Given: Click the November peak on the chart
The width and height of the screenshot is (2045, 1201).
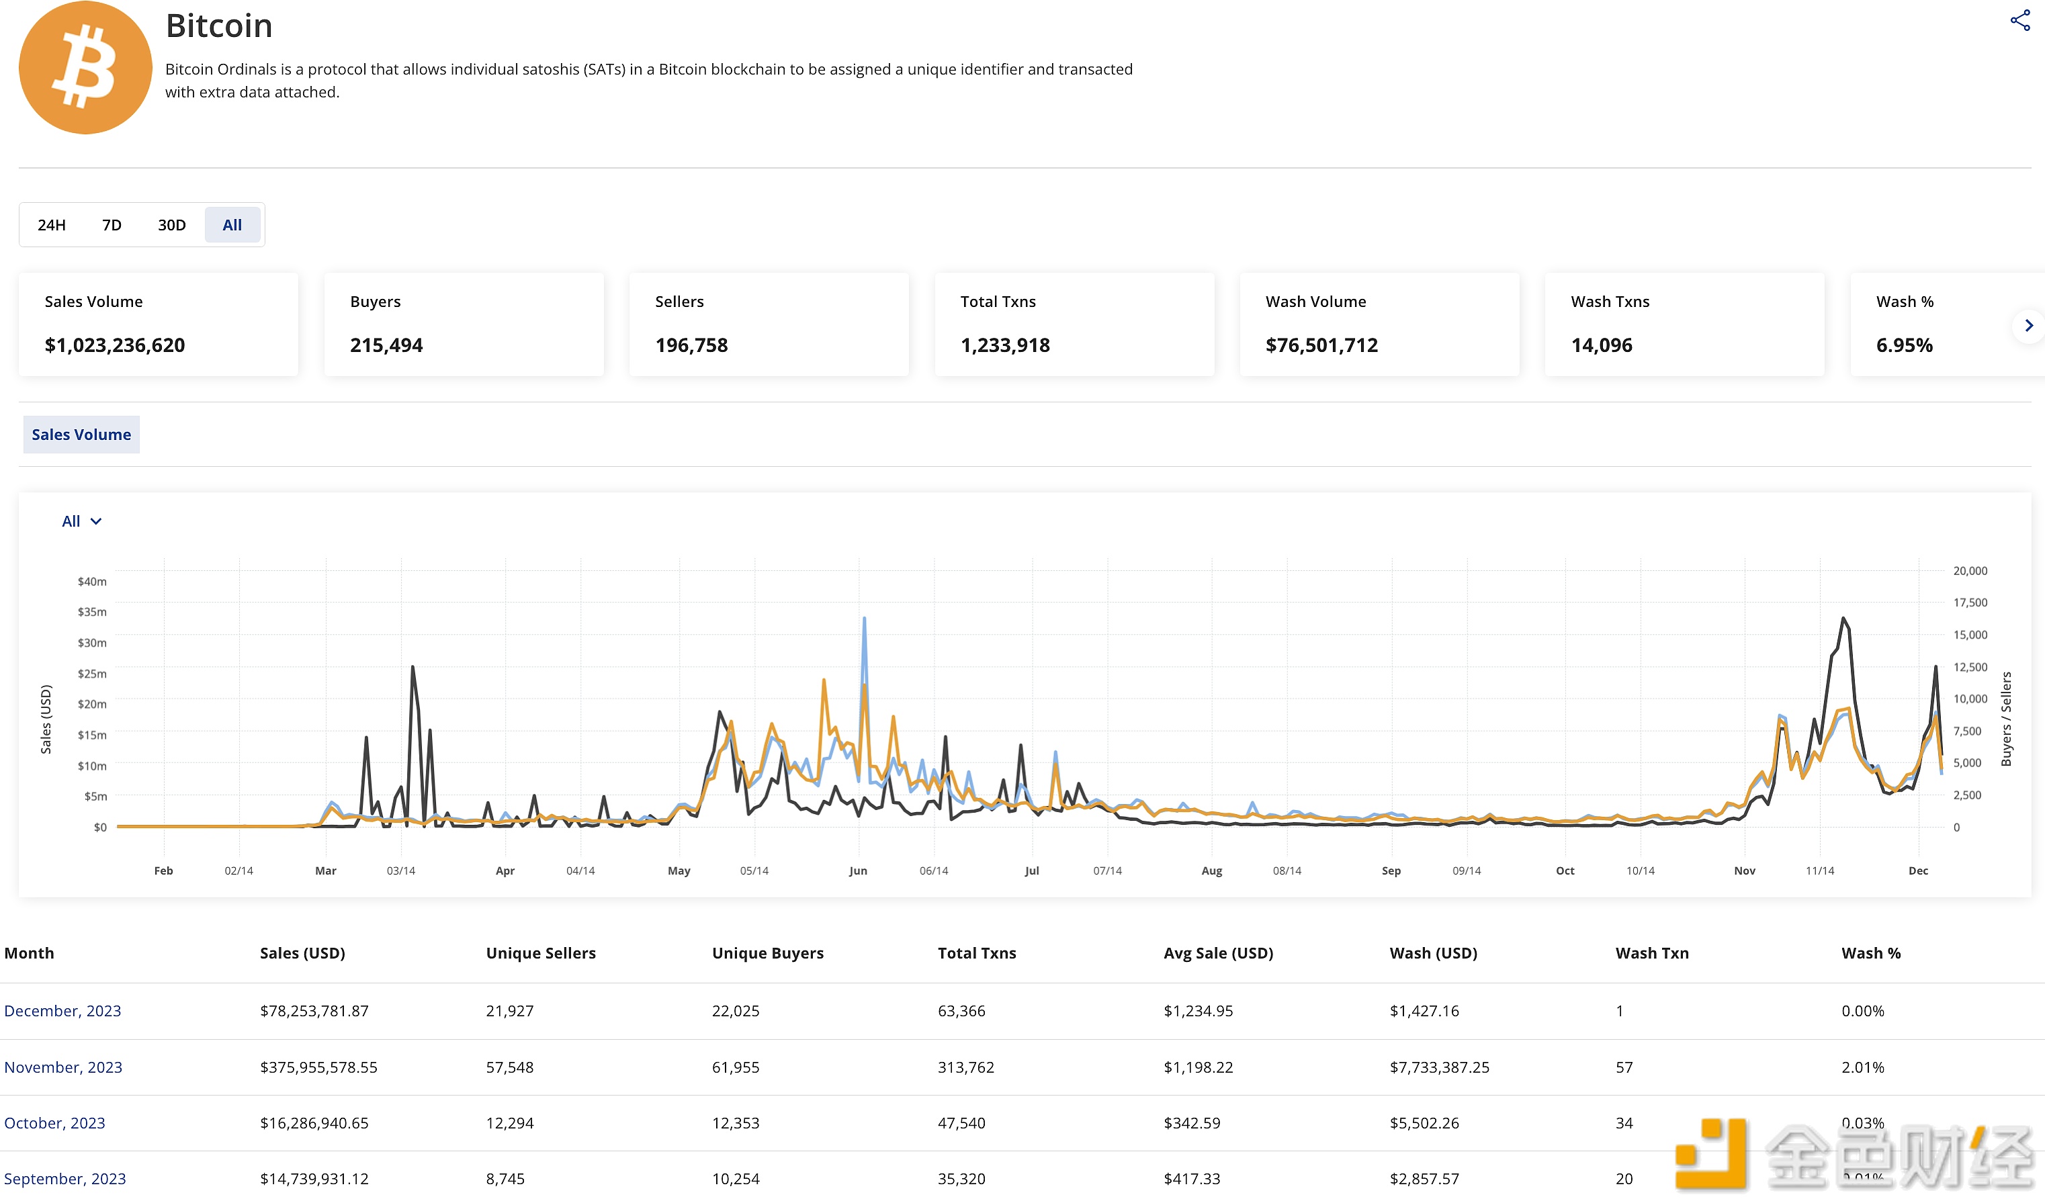Looking at the screenshot, I should pyautogui.click(x=1843, y=619).
